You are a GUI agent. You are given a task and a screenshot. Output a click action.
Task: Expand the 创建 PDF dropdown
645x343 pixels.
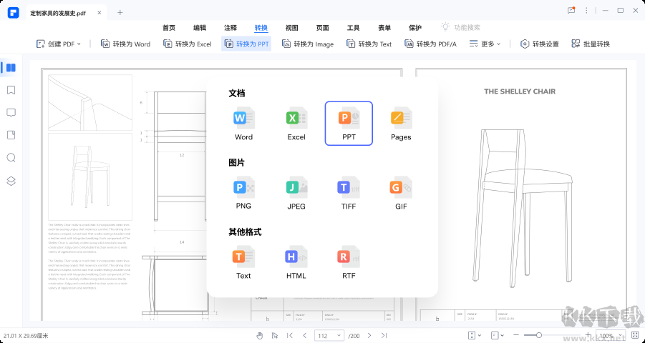pos(58,44)
